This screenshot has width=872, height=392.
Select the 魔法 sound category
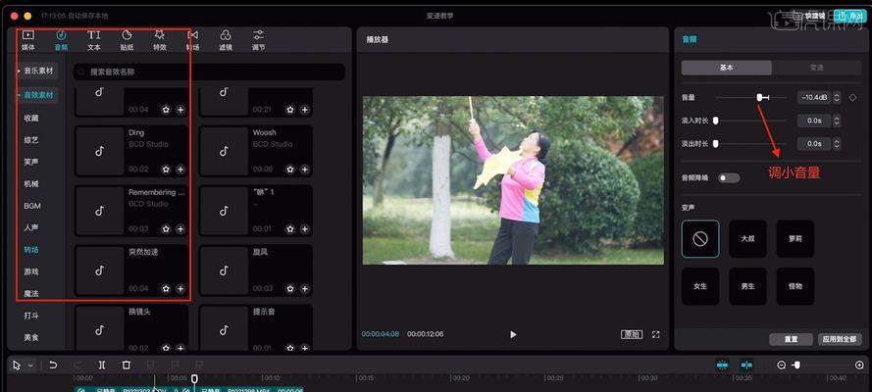tap(31, 293)
